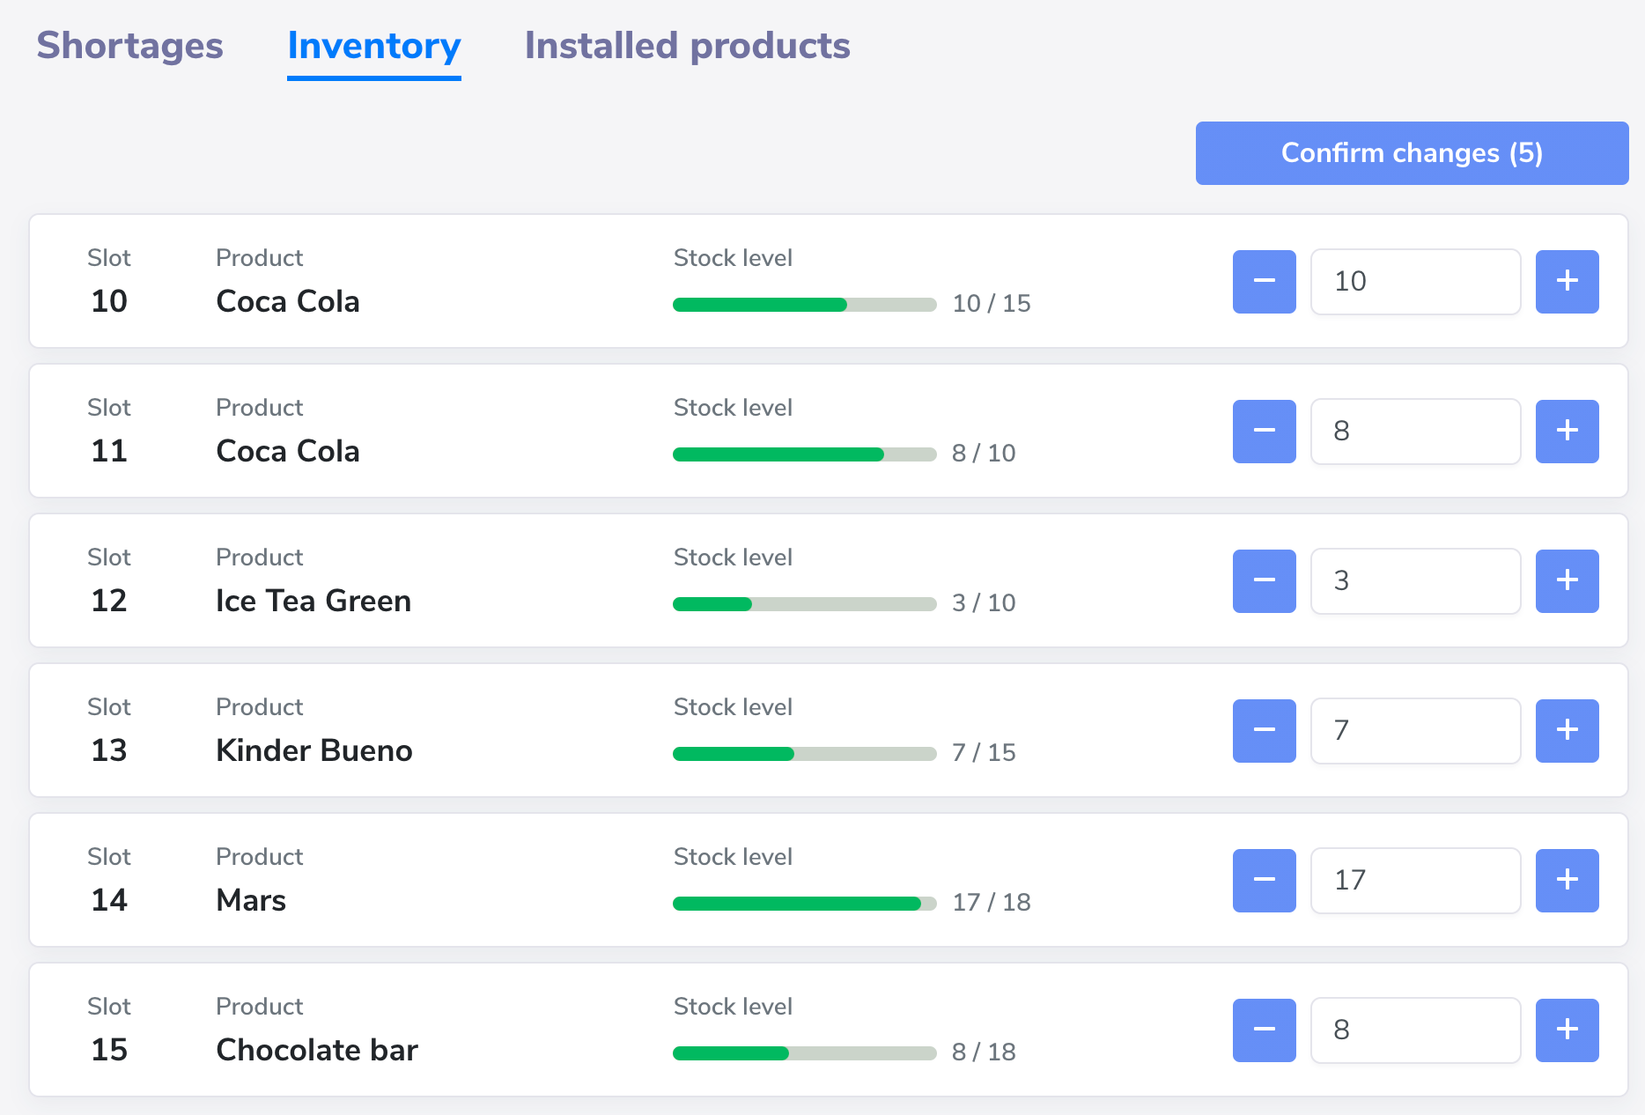Click the 3 / 10 stock text

pos(984,603)
